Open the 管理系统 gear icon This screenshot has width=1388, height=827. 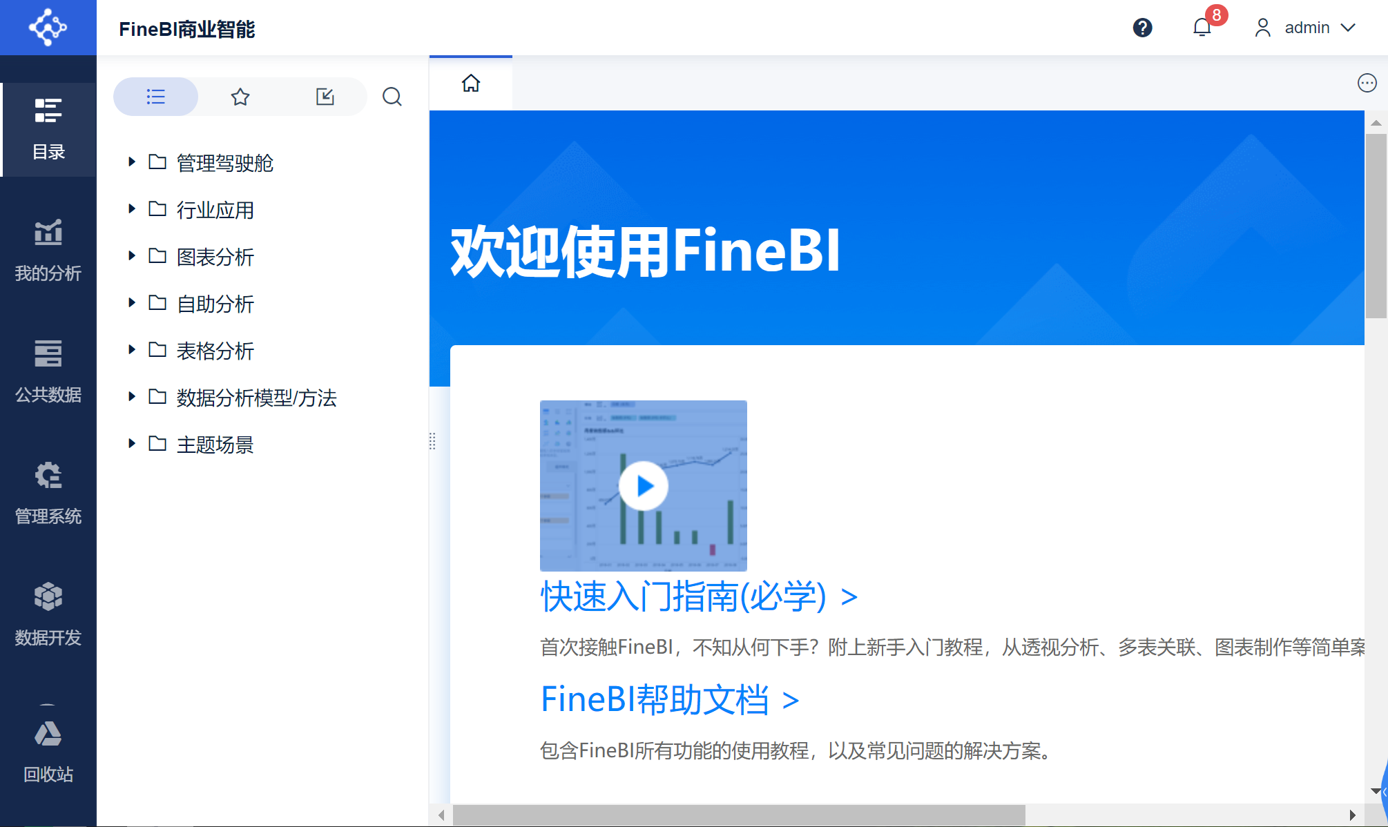coord(48,476)
